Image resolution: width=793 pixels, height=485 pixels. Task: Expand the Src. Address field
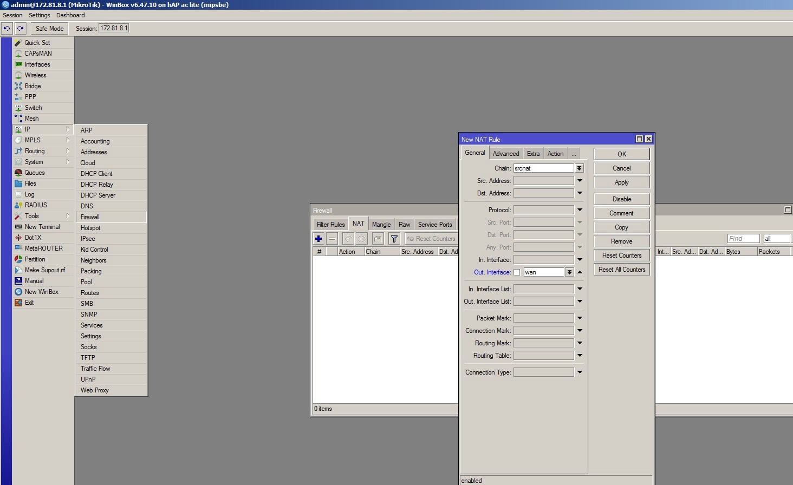580,181
